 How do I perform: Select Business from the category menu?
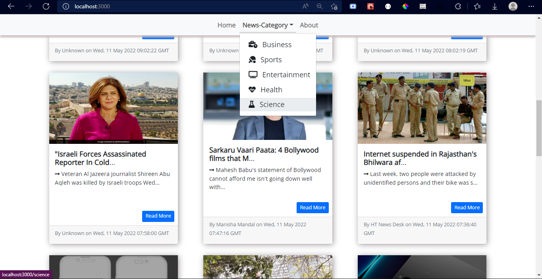(x=278, y=45)
